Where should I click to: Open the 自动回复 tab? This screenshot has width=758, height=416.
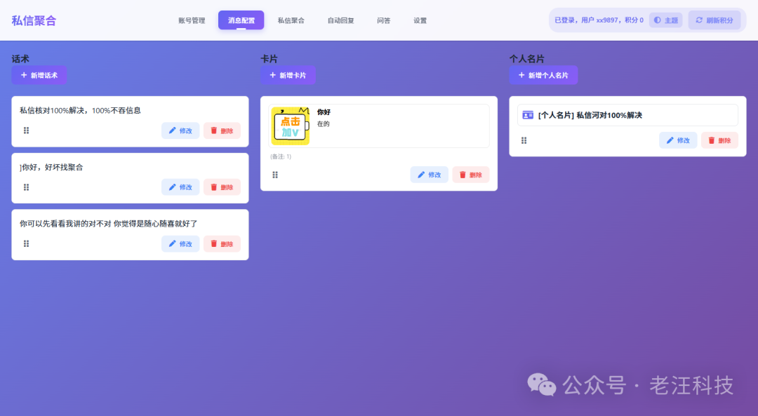(341, 20)
